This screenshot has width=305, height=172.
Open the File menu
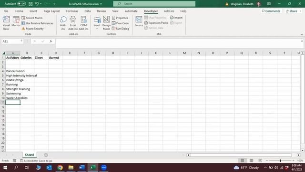tap(6, 11)
